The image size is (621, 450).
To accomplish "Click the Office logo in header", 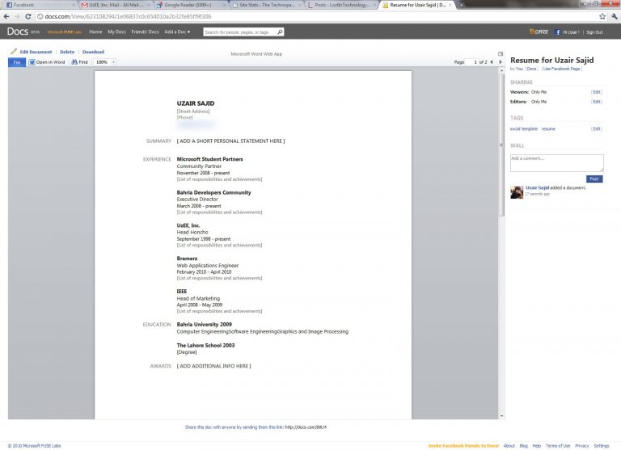I will pyautogui.click(x=539, y=32).
